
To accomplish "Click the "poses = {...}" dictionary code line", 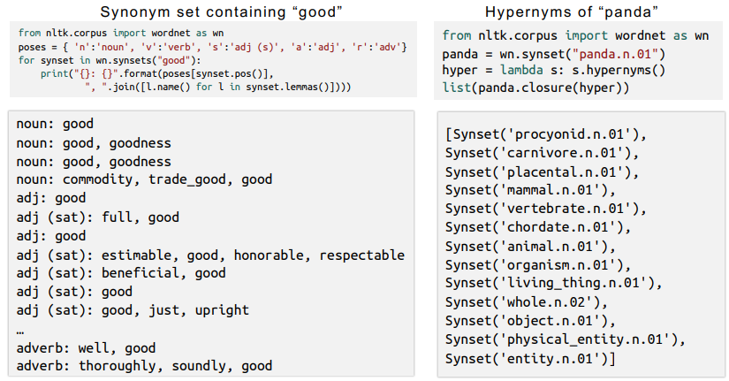I will (212, 46).
